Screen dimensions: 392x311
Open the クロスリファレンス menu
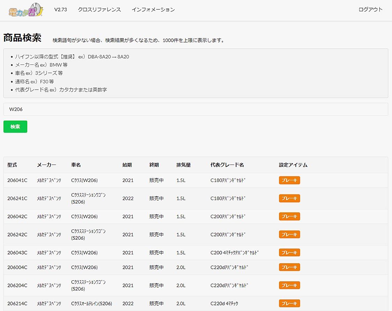(99, 10)
